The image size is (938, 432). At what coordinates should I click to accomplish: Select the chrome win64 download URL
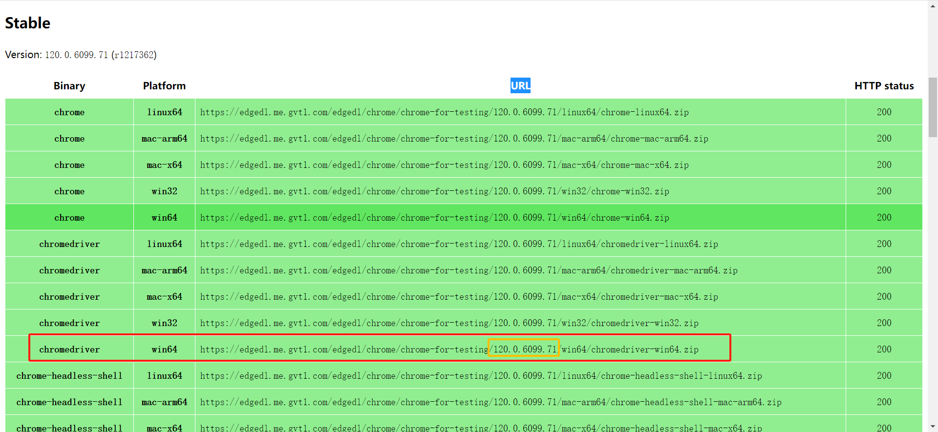[434, 218]
